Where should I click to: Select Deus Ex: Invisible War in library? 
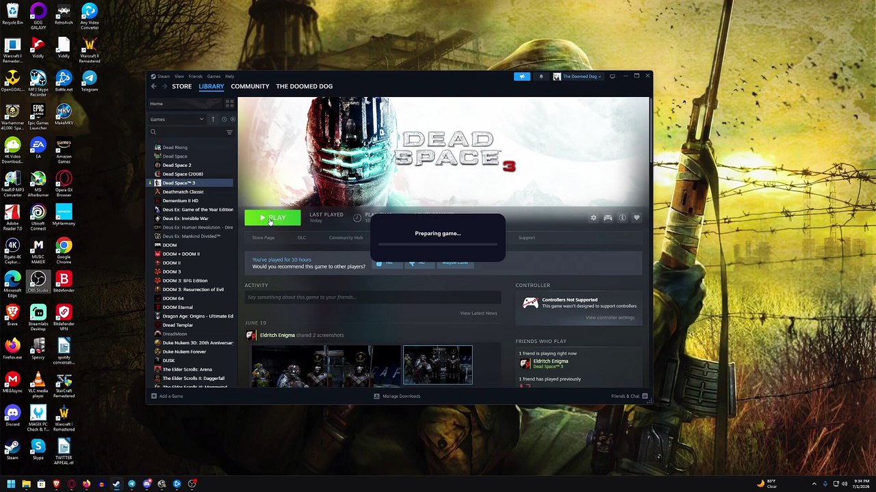coord(185,219)
